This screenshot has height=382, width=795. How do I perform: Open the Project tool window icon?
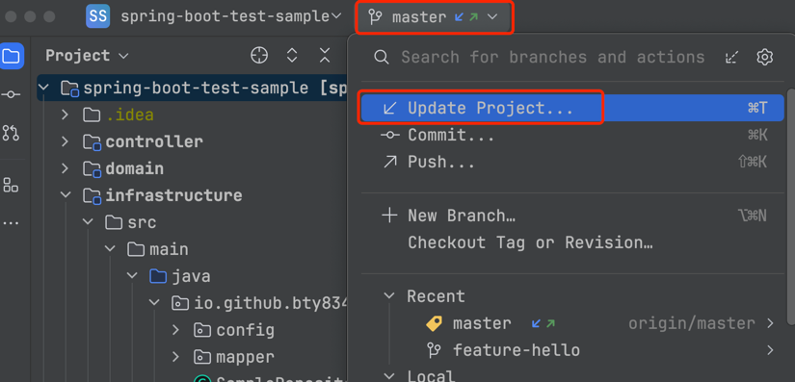coord(11,56)
